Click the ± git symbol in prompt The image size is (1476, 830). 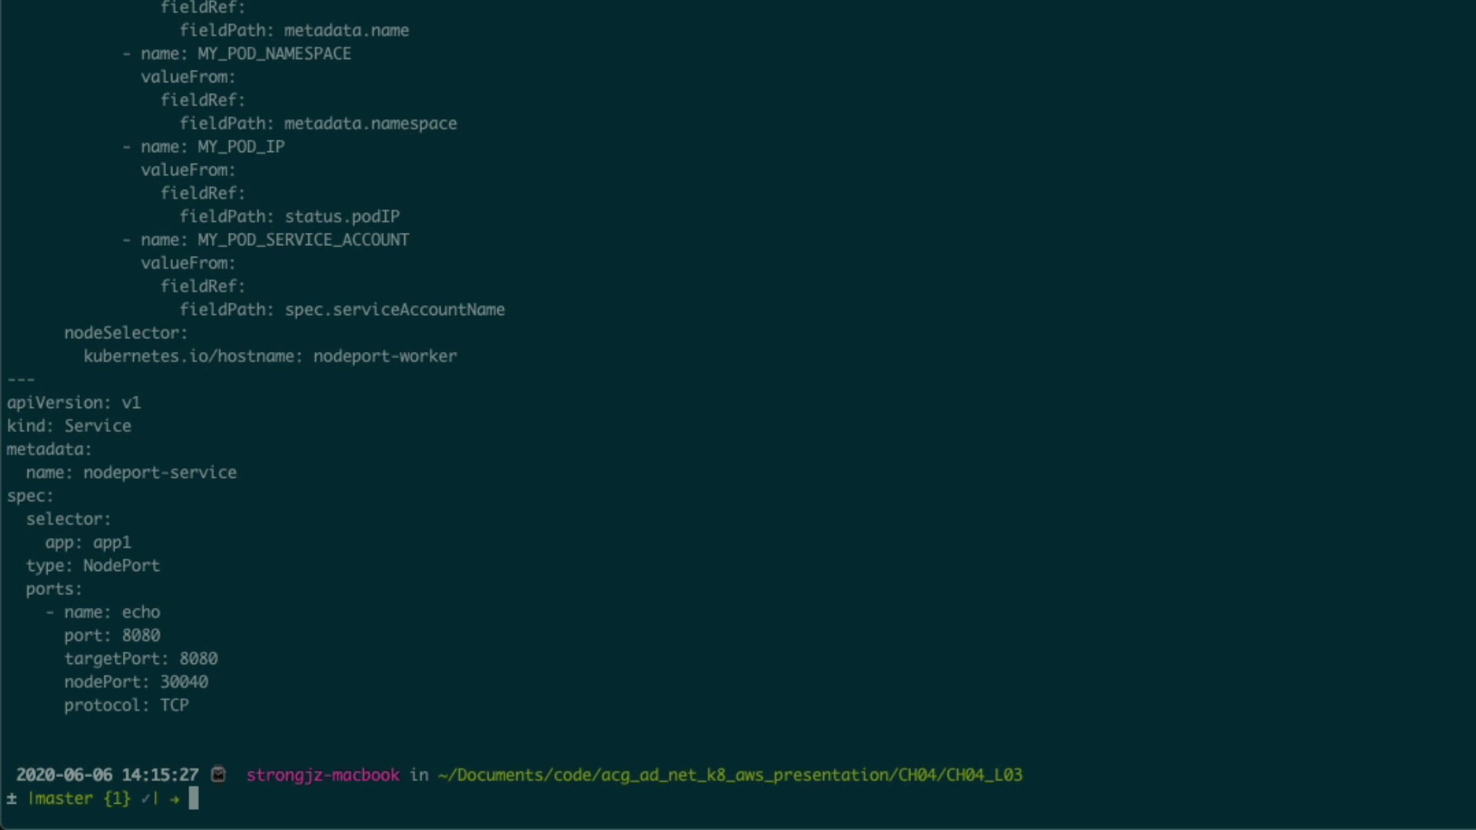12,798
